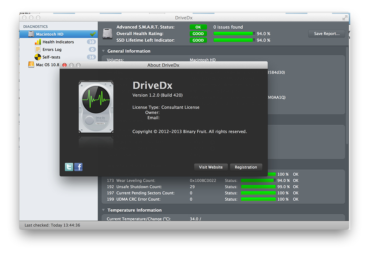The image size is (369, 255).
Task: Click the DriveDx title in the About window
Action: 153,85
